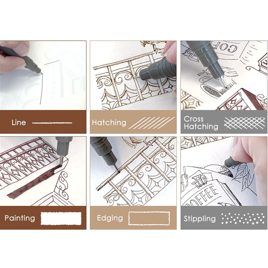This screenshot has height=268, width=268.
Task: Click the Edging technique photo
Action: 133,171
